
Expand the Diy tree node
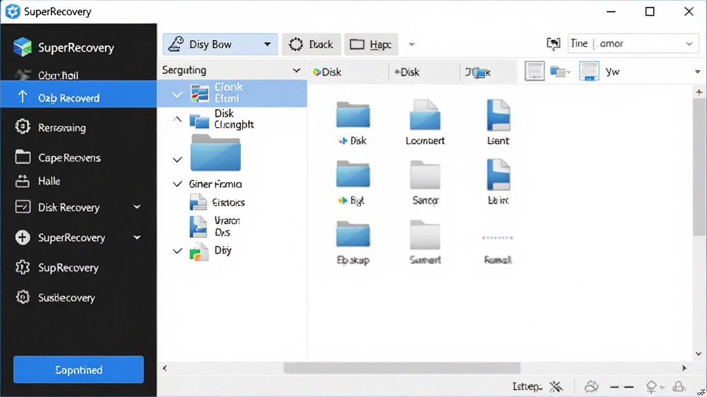pos(177,251)
